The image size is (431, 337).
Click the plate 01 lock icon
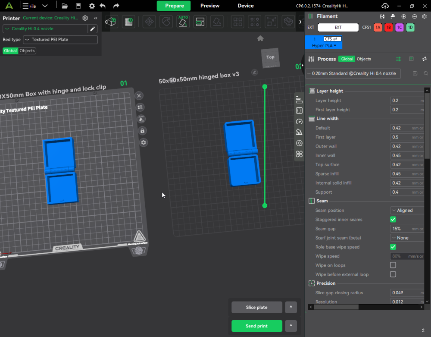[x=142, y=131]
